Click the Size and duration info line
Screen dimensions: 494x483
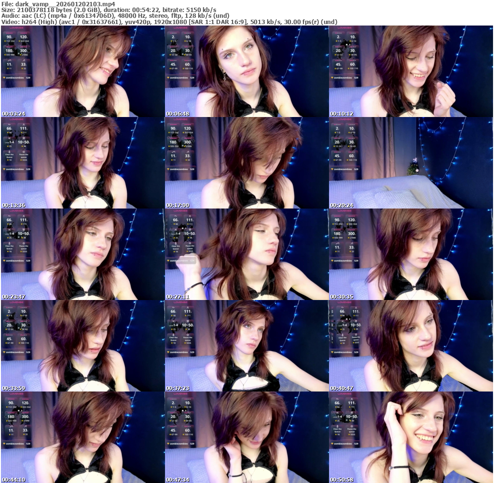[109, 10]
